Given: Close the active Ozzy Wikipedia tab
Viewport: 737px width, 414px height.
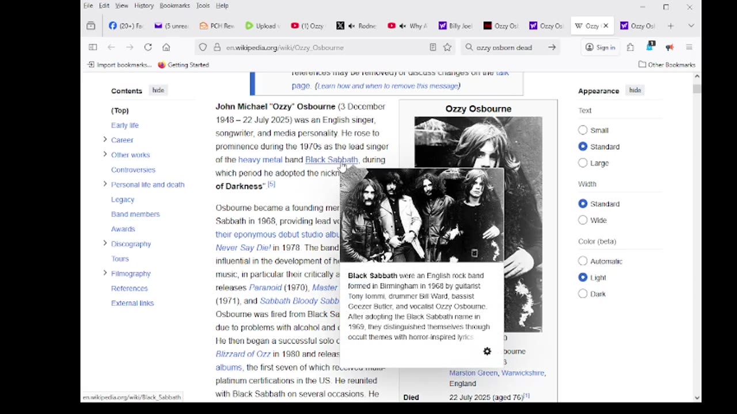Looking at the screenshot, I should 606,26.
